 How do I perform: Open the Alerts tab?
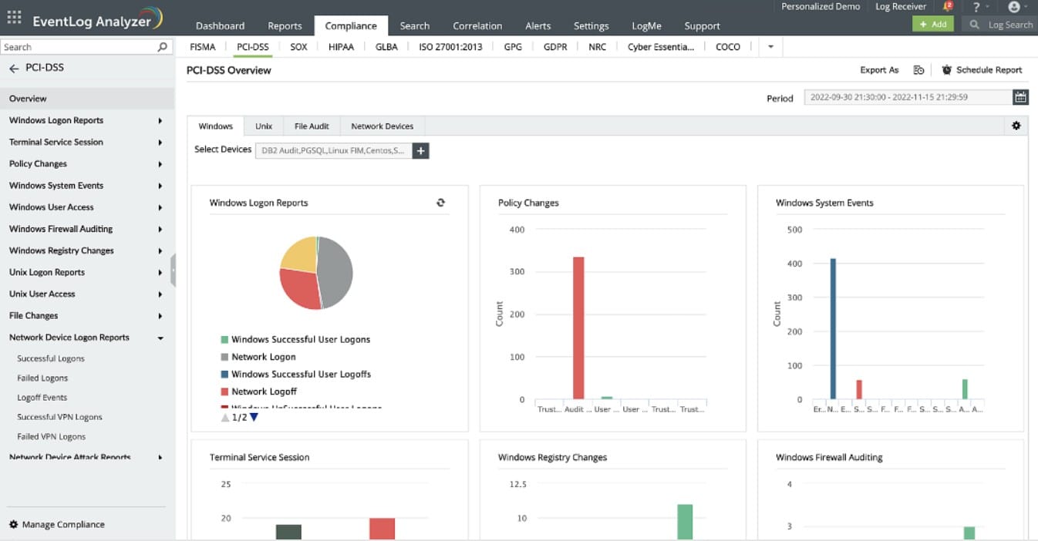(x=538, y=25)
